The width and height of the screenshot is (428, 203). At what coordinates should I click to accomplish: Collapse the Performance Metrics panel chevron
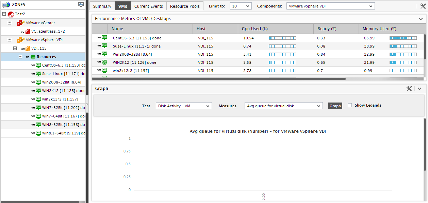(421, 19)
